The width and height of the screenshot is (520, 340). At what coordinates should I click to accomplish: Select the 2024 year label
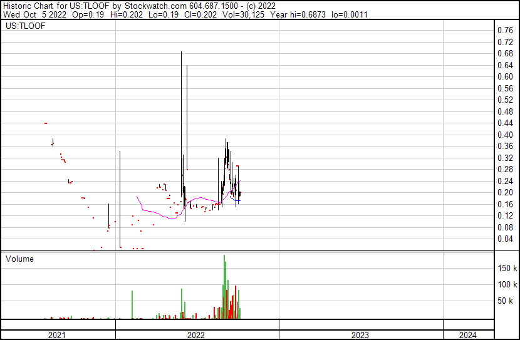point(467,335)
